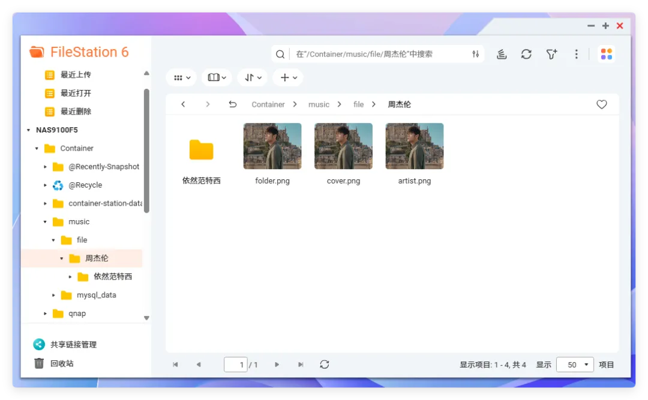The image size is (648, 400).
Task: Expand the container-station-data folder
Action: pyautogui.click(x=45, y=203)
